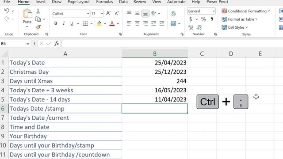283x159 pixels.
Task: Open the Calibri font name dropdown
Action: pyautogui.click(x=88, y=14)
